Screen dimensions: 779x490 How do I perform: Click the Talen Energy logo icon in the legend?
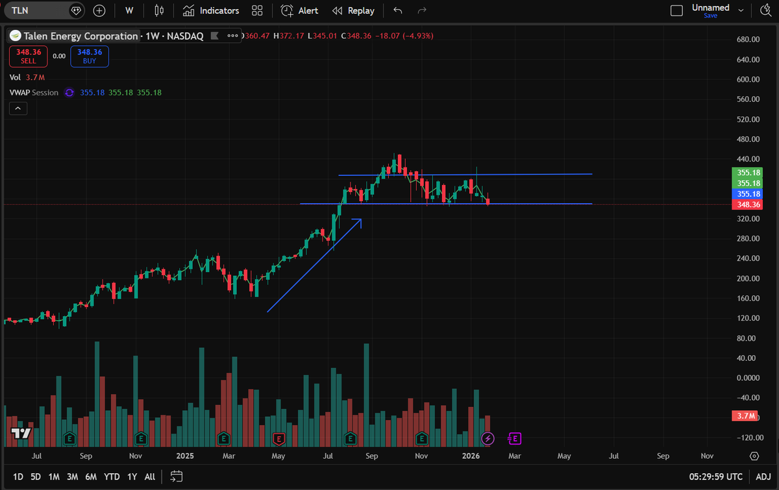point(15,36)
